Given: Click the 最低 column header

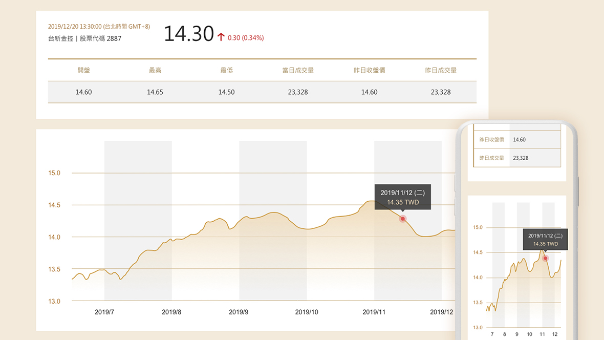Looking at the screenshot, I should [x=227, y=70].
